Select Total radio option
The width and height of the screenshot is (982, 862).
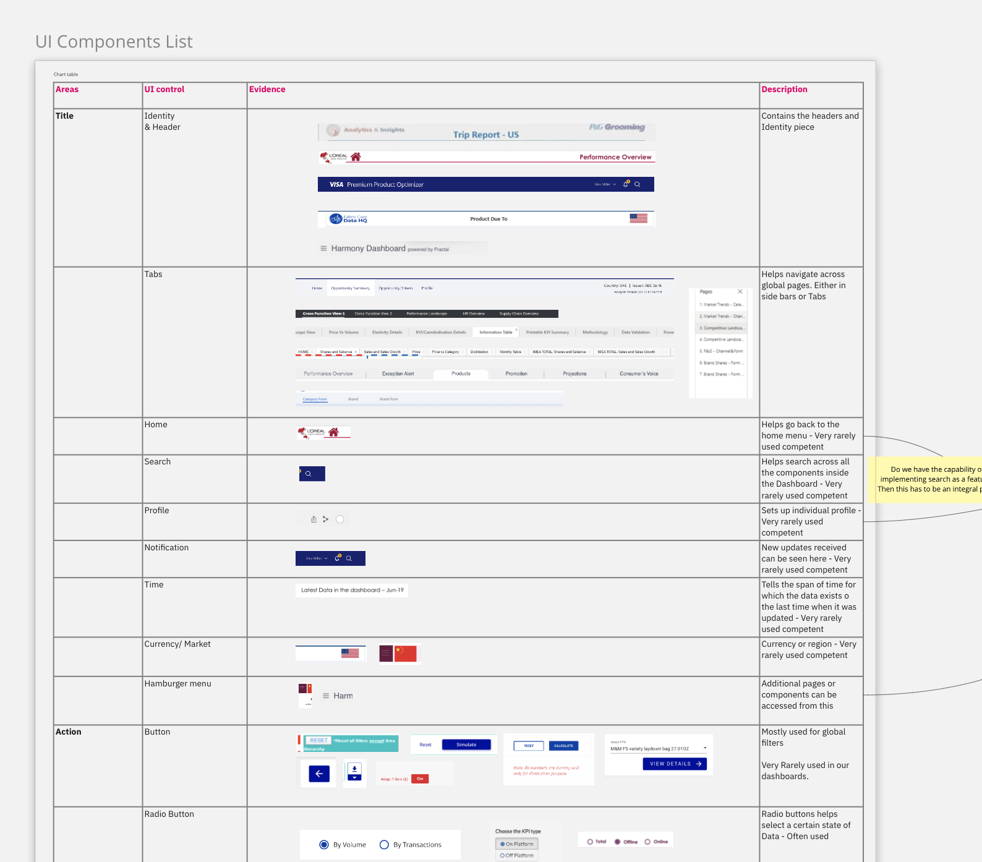point(590,842)
